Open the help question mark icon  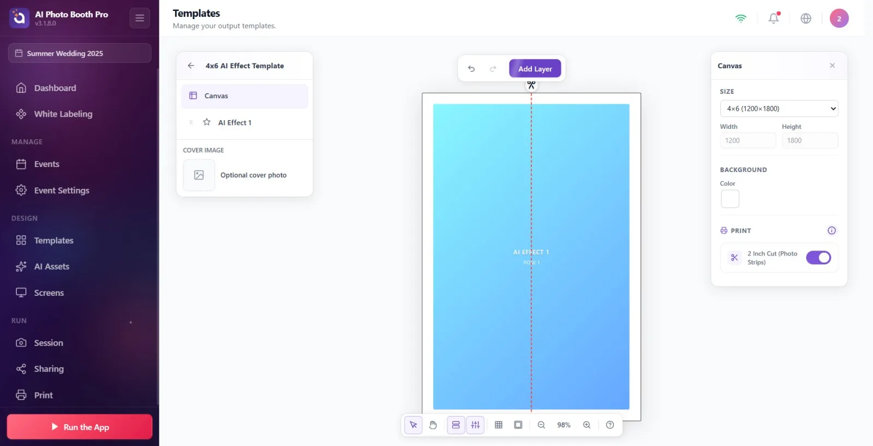pos(610,425)
